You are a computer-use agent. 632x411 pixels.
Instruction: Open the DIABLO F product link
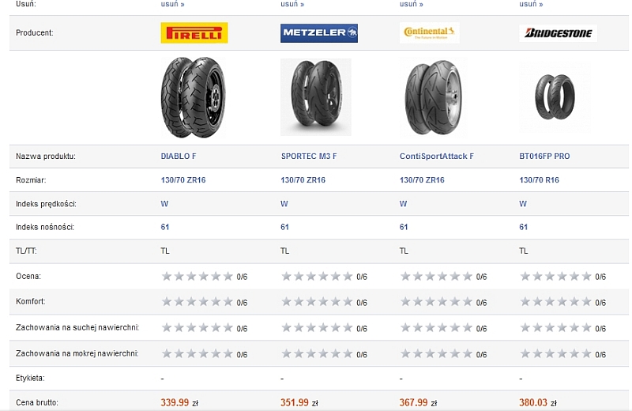coord(177,156)
